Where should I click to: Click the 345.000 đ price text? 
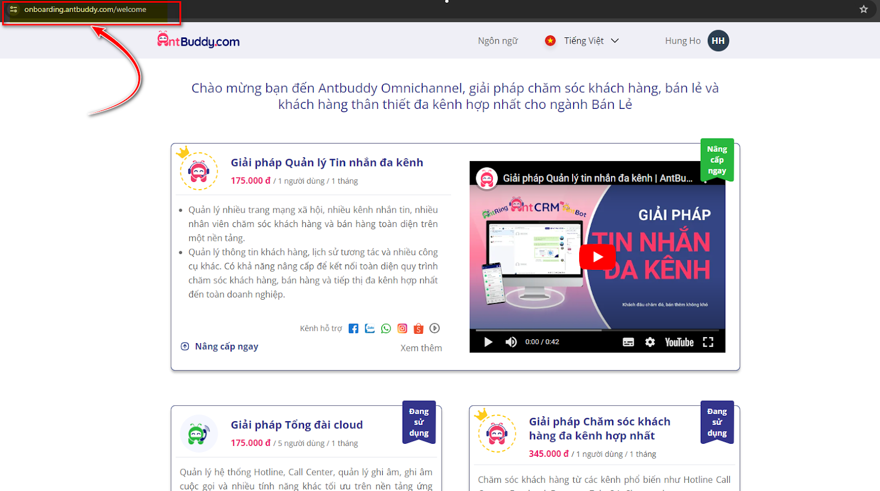pyautogui.click(x=549, y=454)
